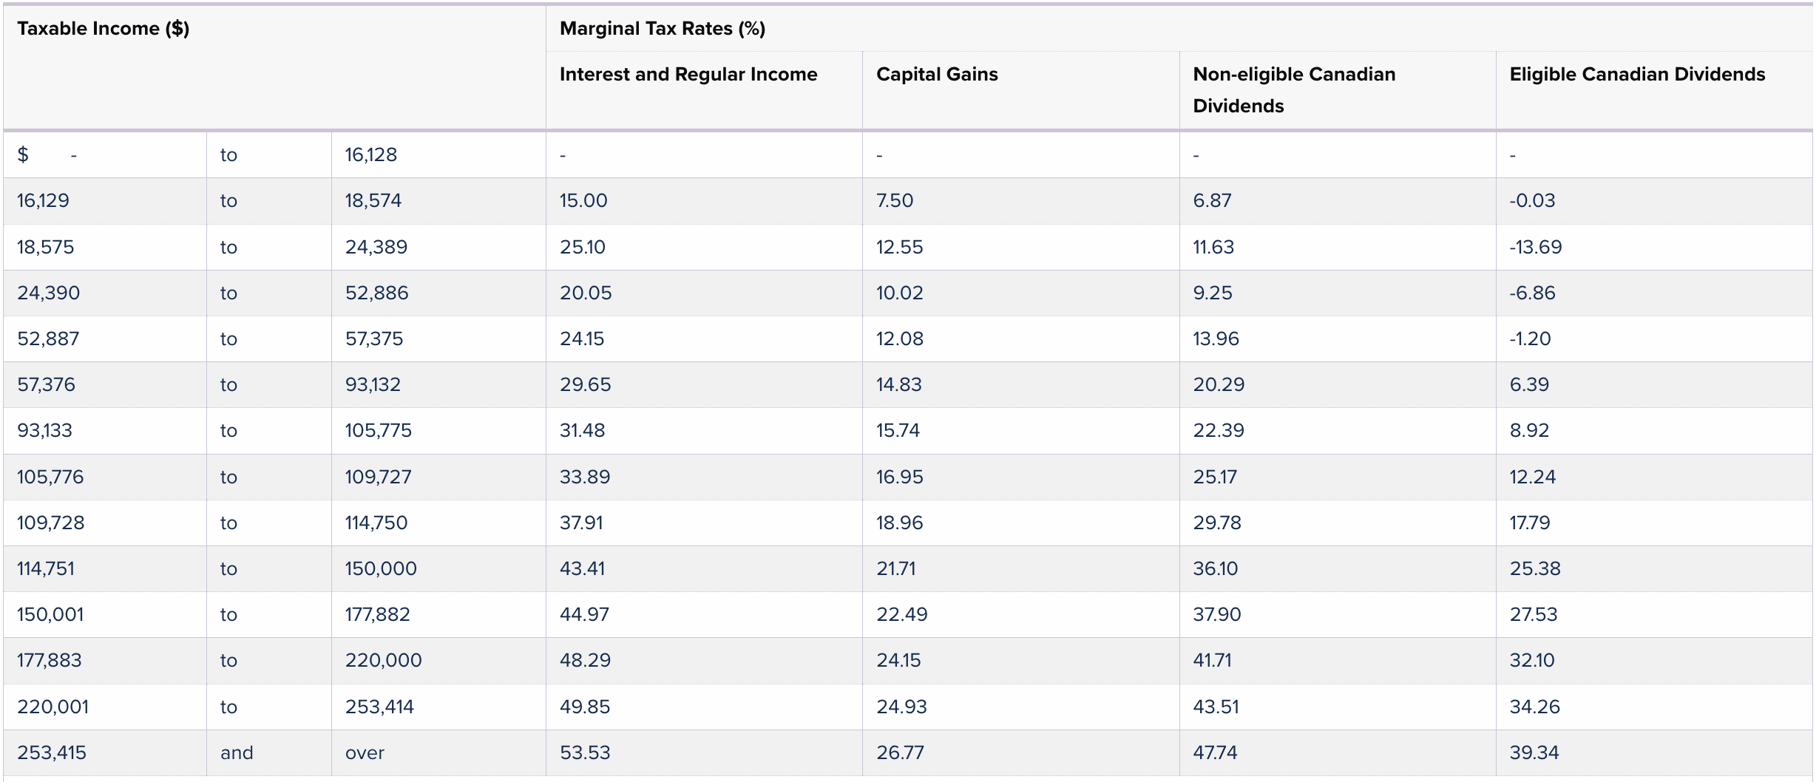The width and height of the screenshot is (1819, 782).
Task: Select the 109,728 income bracket cell
Action: pos(51,523)
